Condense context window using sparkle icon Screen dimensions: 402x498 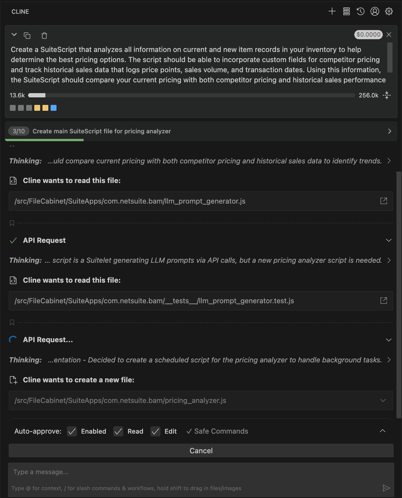[x=387, y=95]
